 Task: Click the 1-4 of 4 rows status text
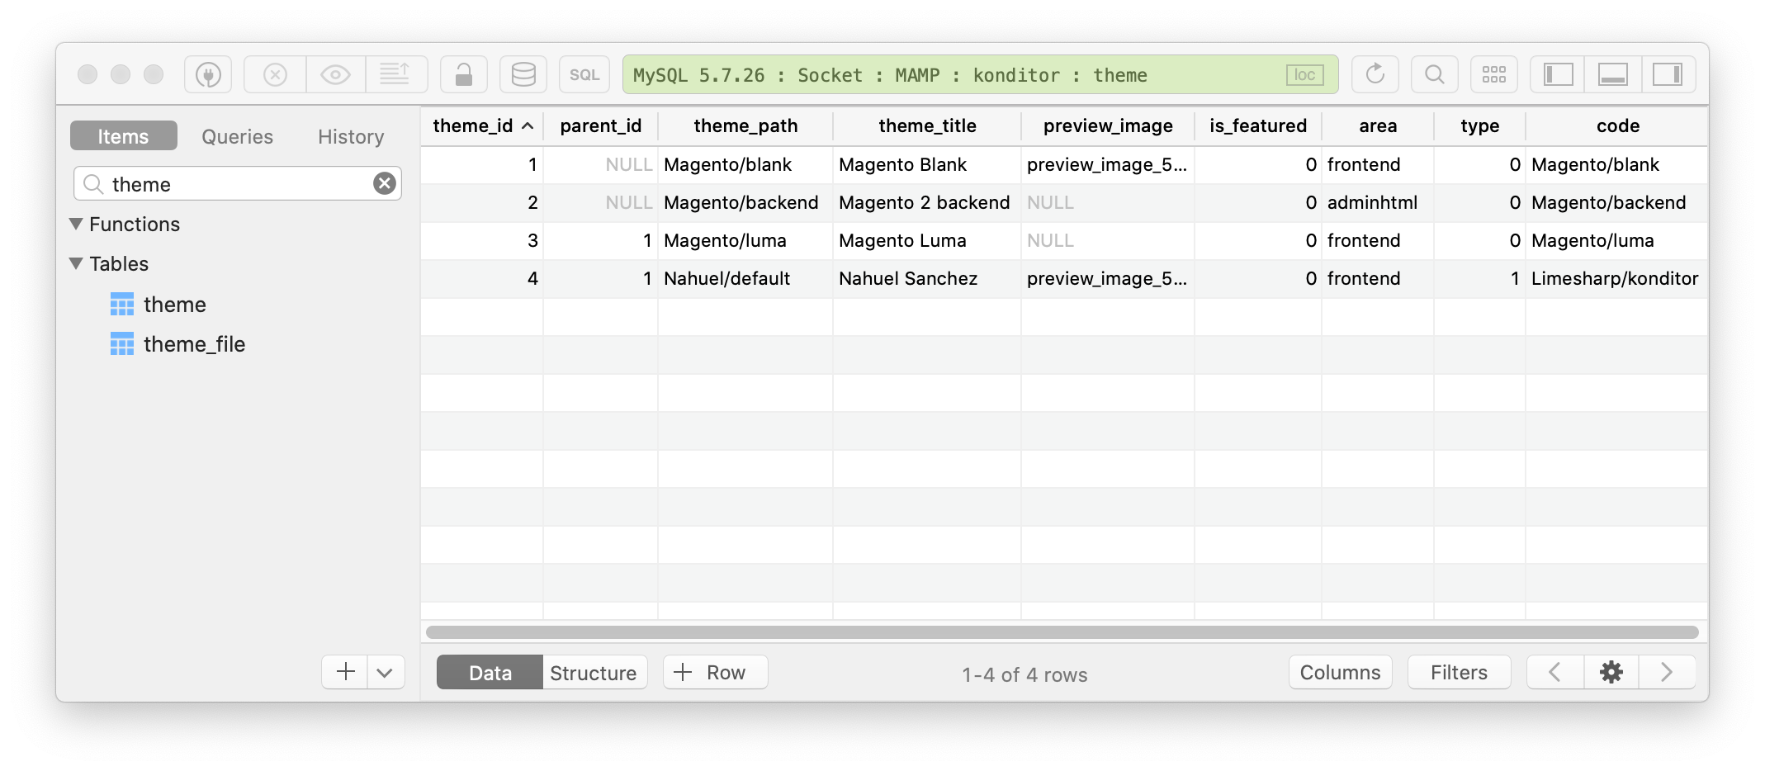click(x=1024, y=674)
